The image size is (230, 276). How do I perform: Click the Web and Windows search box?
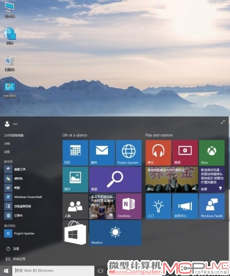[x=53, y=270]
